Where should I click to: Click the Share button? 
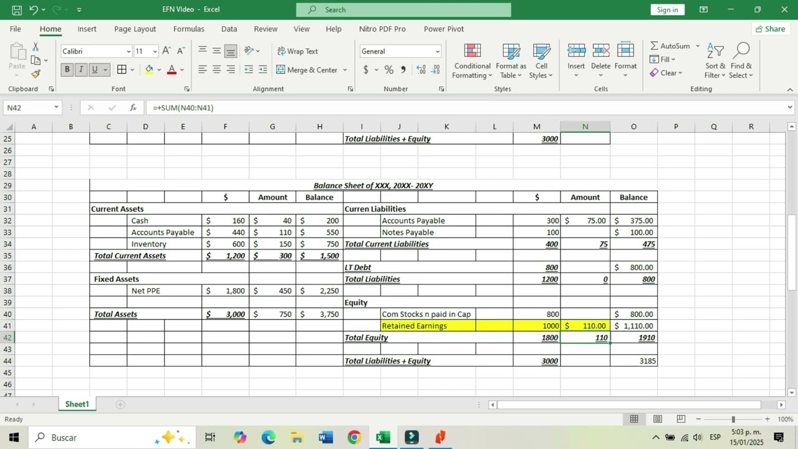(x=770, y=29)
